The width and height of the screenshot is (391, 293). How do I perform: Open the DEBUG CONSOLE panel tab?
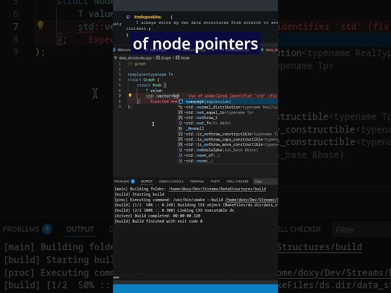[x=171, y=181]
